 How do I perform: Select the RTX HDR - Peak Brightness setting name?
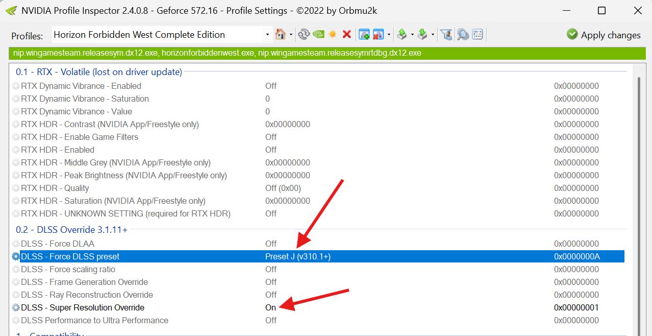pyautogui.click(x=124, y=175)
